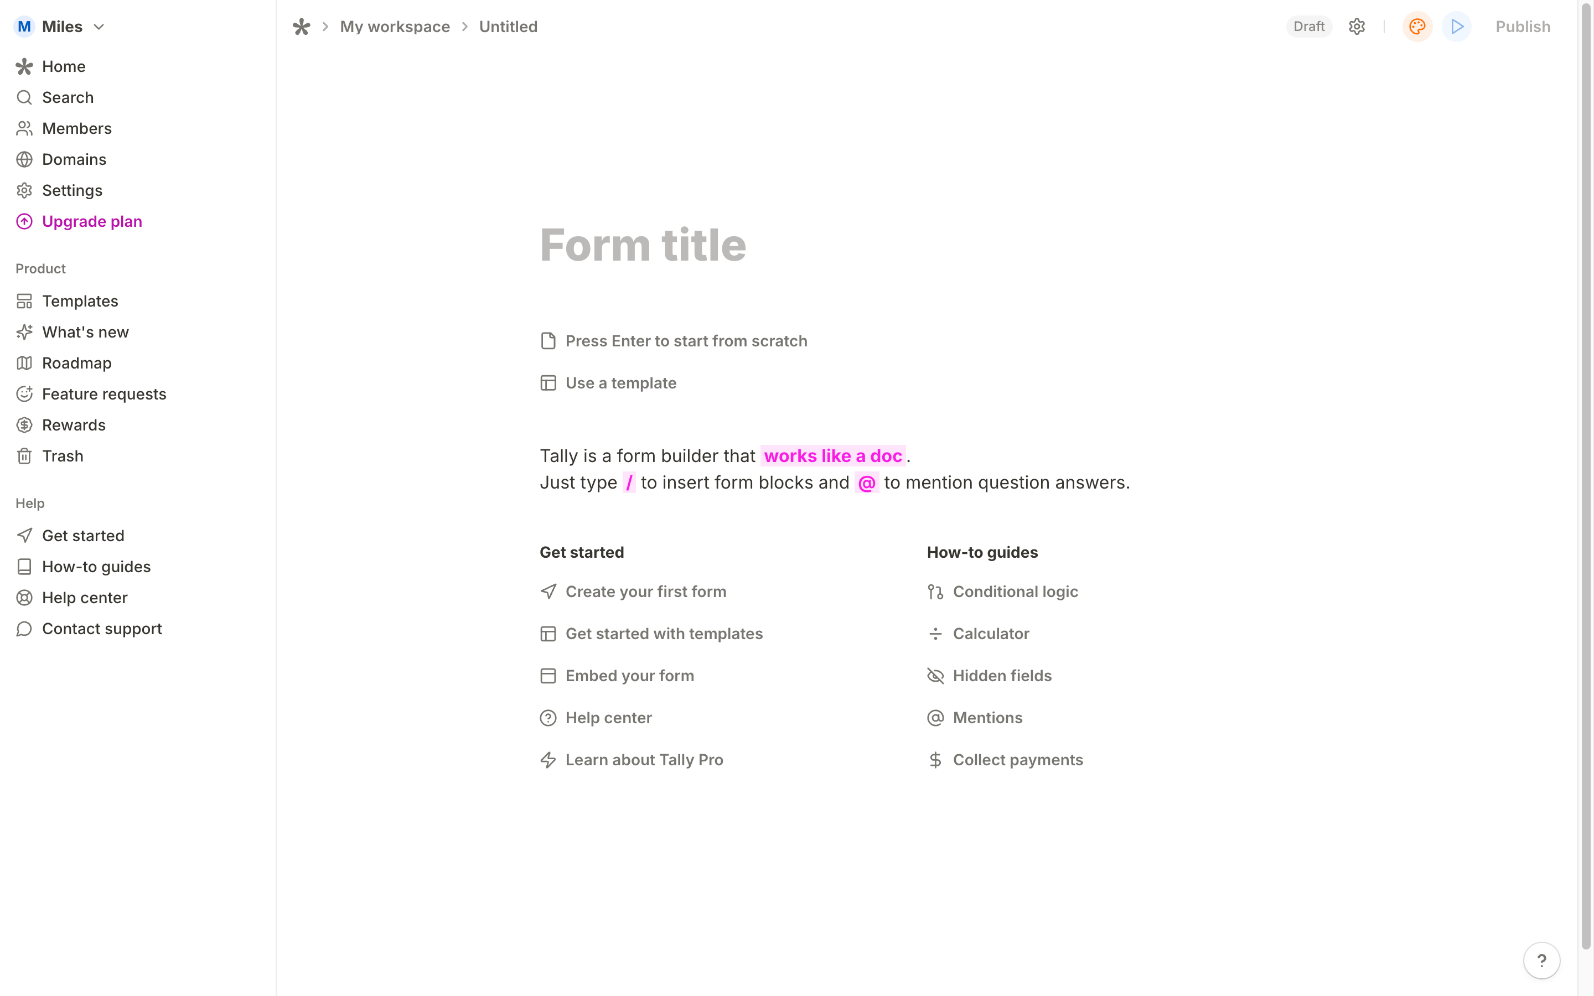Open the Members page
Viewport: 1594px width, 996px height.
(76, 128)
